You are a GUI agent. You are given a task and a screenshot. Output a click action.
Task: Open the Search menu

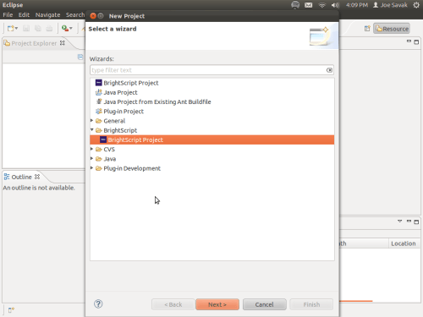(x=75, y=14)
